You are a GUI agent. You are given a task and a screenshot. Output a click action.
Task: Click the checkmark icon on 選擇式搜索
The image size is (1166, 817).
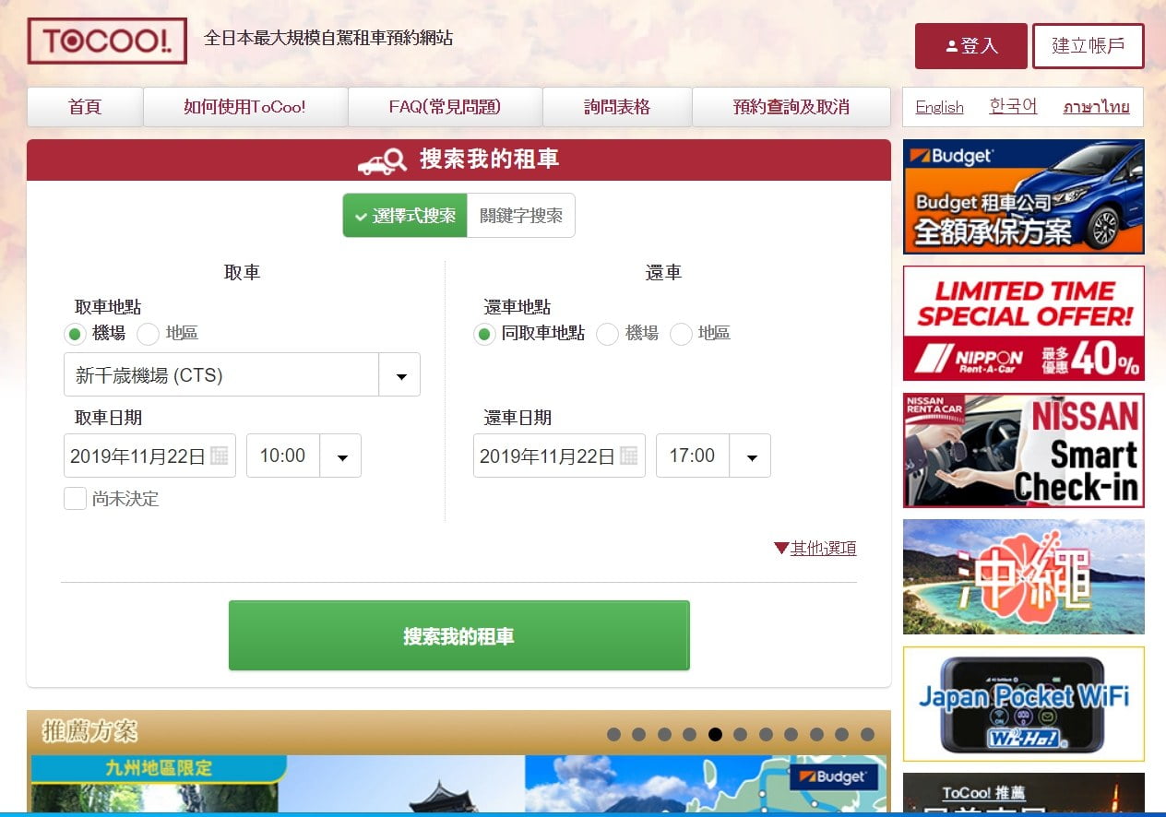360,216
